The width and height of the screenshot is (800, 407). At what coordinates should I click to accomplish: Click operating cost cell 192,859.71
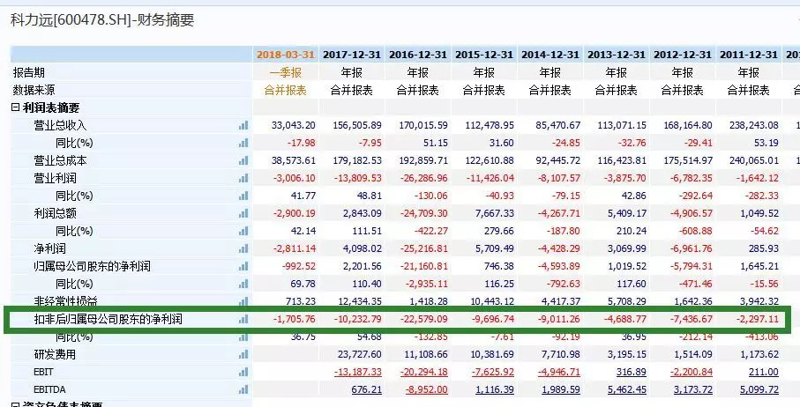(423, 160)
